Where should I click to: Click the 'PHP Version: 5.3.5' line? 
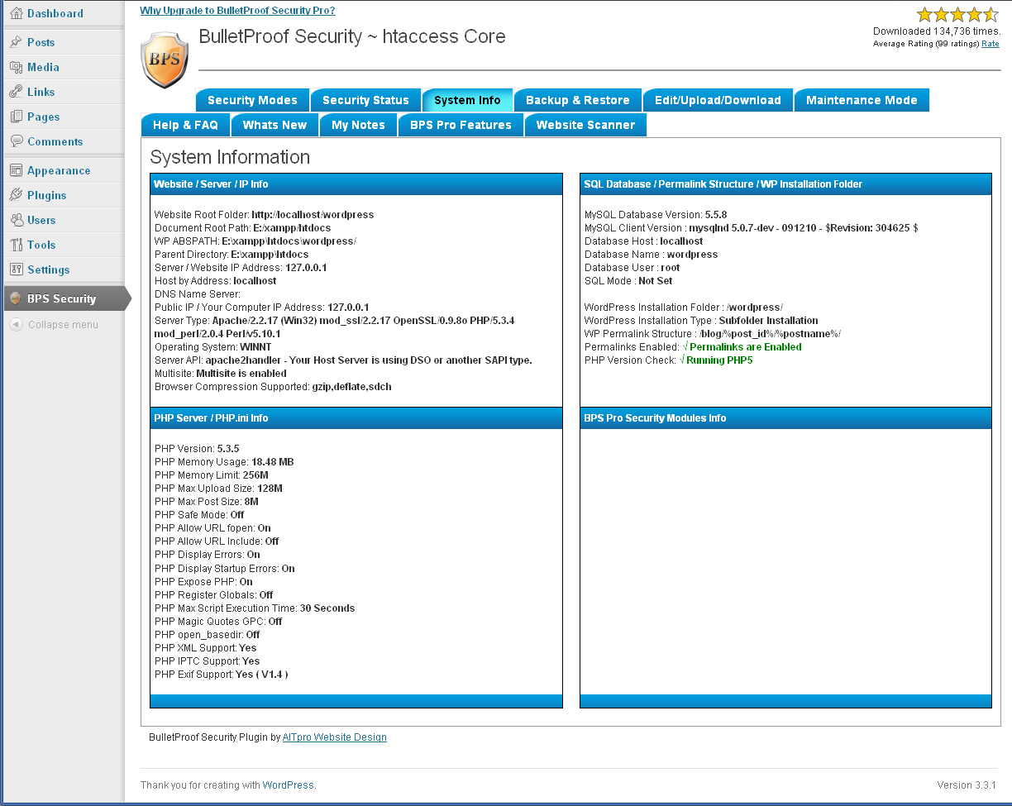pos(197,449)
